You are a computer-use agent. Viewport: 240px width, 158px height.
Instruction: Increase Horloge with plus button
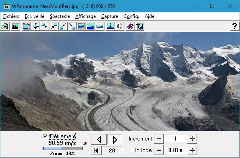coord(192,150)
